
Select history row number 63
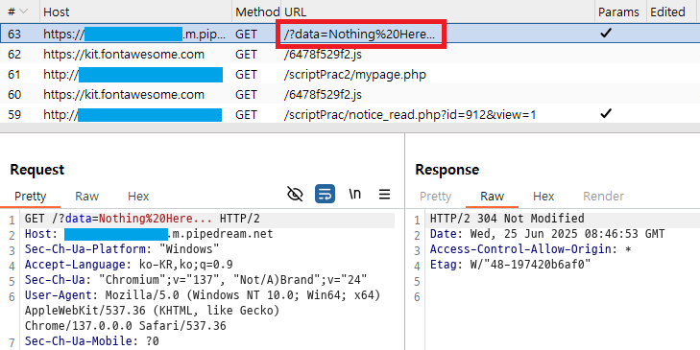click(350, 34)
